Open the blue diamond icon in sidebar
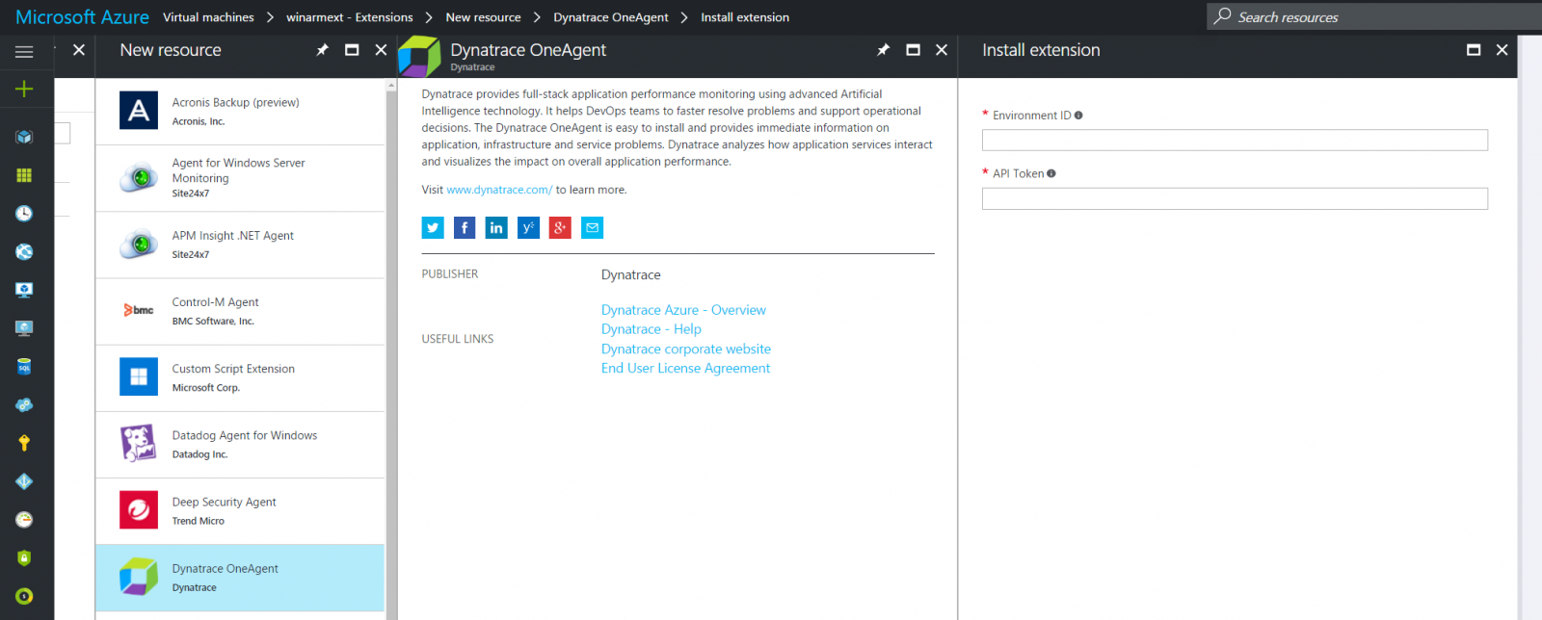This screenshot has width=1542, height=620. click(24, 481)
